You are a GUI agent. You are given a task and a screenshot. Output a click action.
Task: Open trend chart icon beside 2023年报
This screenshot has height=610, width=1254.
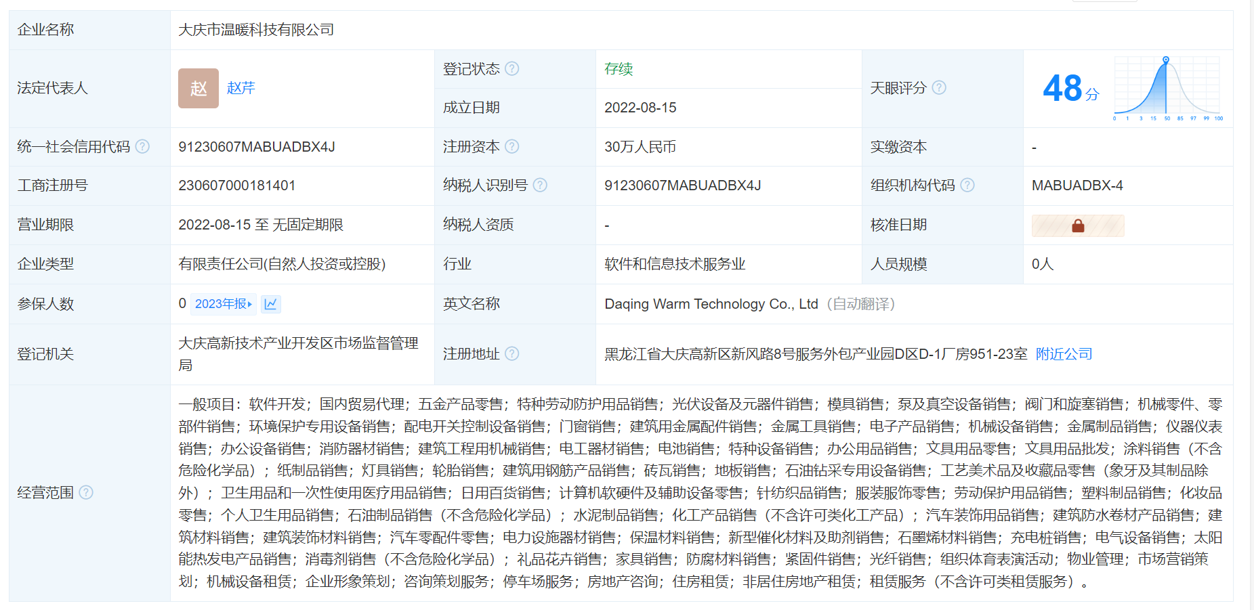(270, 304)
